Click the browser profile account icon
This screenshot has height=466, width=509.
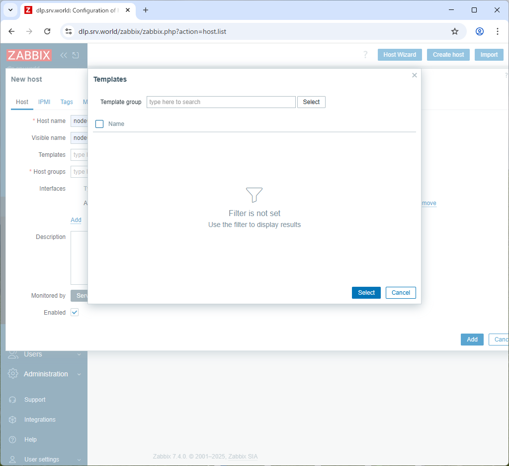[479, 31]
